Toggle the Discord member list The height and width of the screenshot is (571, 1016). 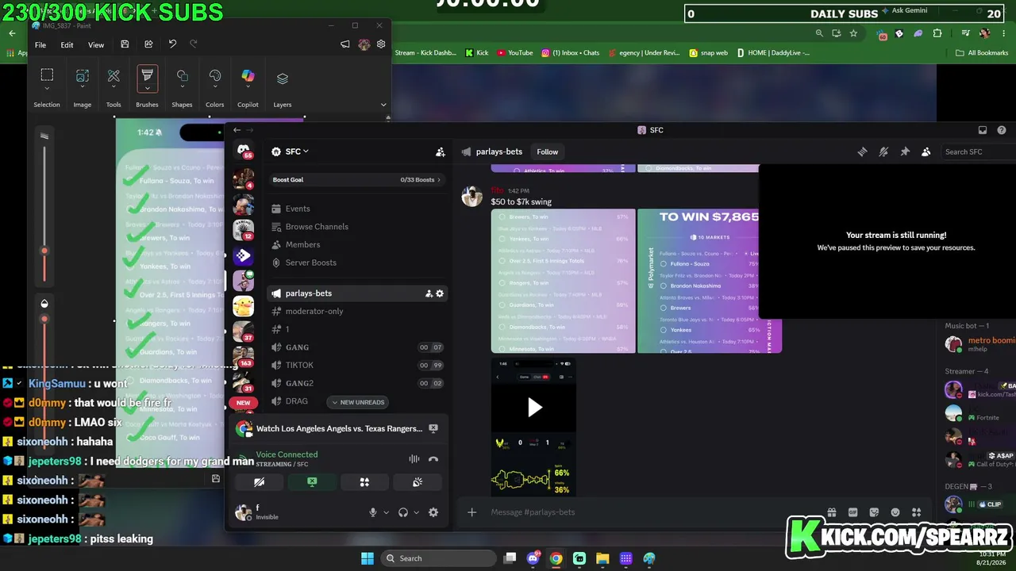926,151
